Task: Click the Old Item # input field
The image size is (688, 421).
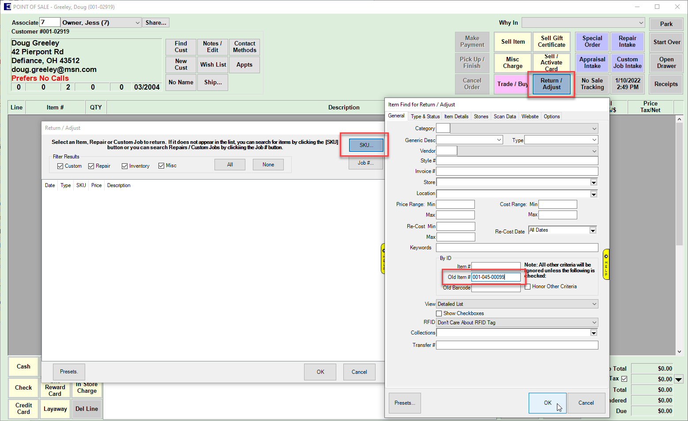Action: click(496, 277)
